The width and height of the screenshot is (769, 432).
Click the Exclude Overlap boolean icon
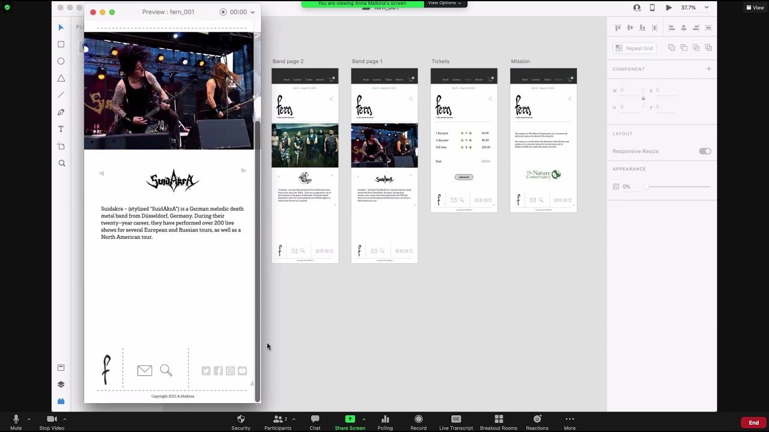tap(708, 48)
